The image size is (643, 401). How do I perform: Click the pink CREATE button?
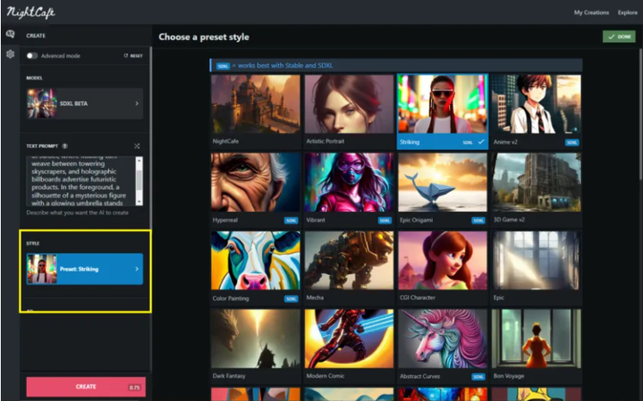86,387
